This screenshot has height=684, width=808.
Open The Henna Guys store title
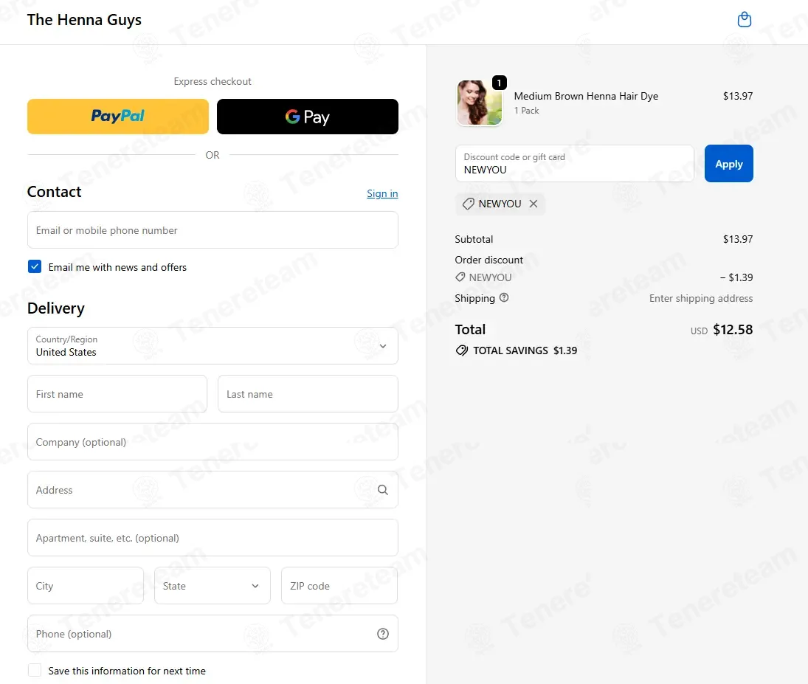[x=84, y=20]
